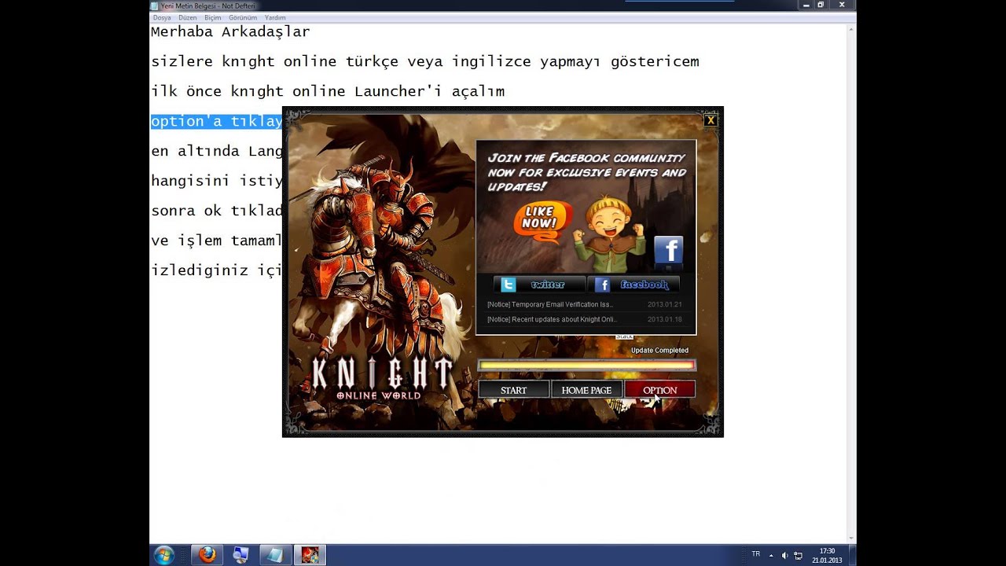1006x566 pixels.
Task: Switch to Knight Online launcher taskbar icon
Action: click(x=310, y=555)
